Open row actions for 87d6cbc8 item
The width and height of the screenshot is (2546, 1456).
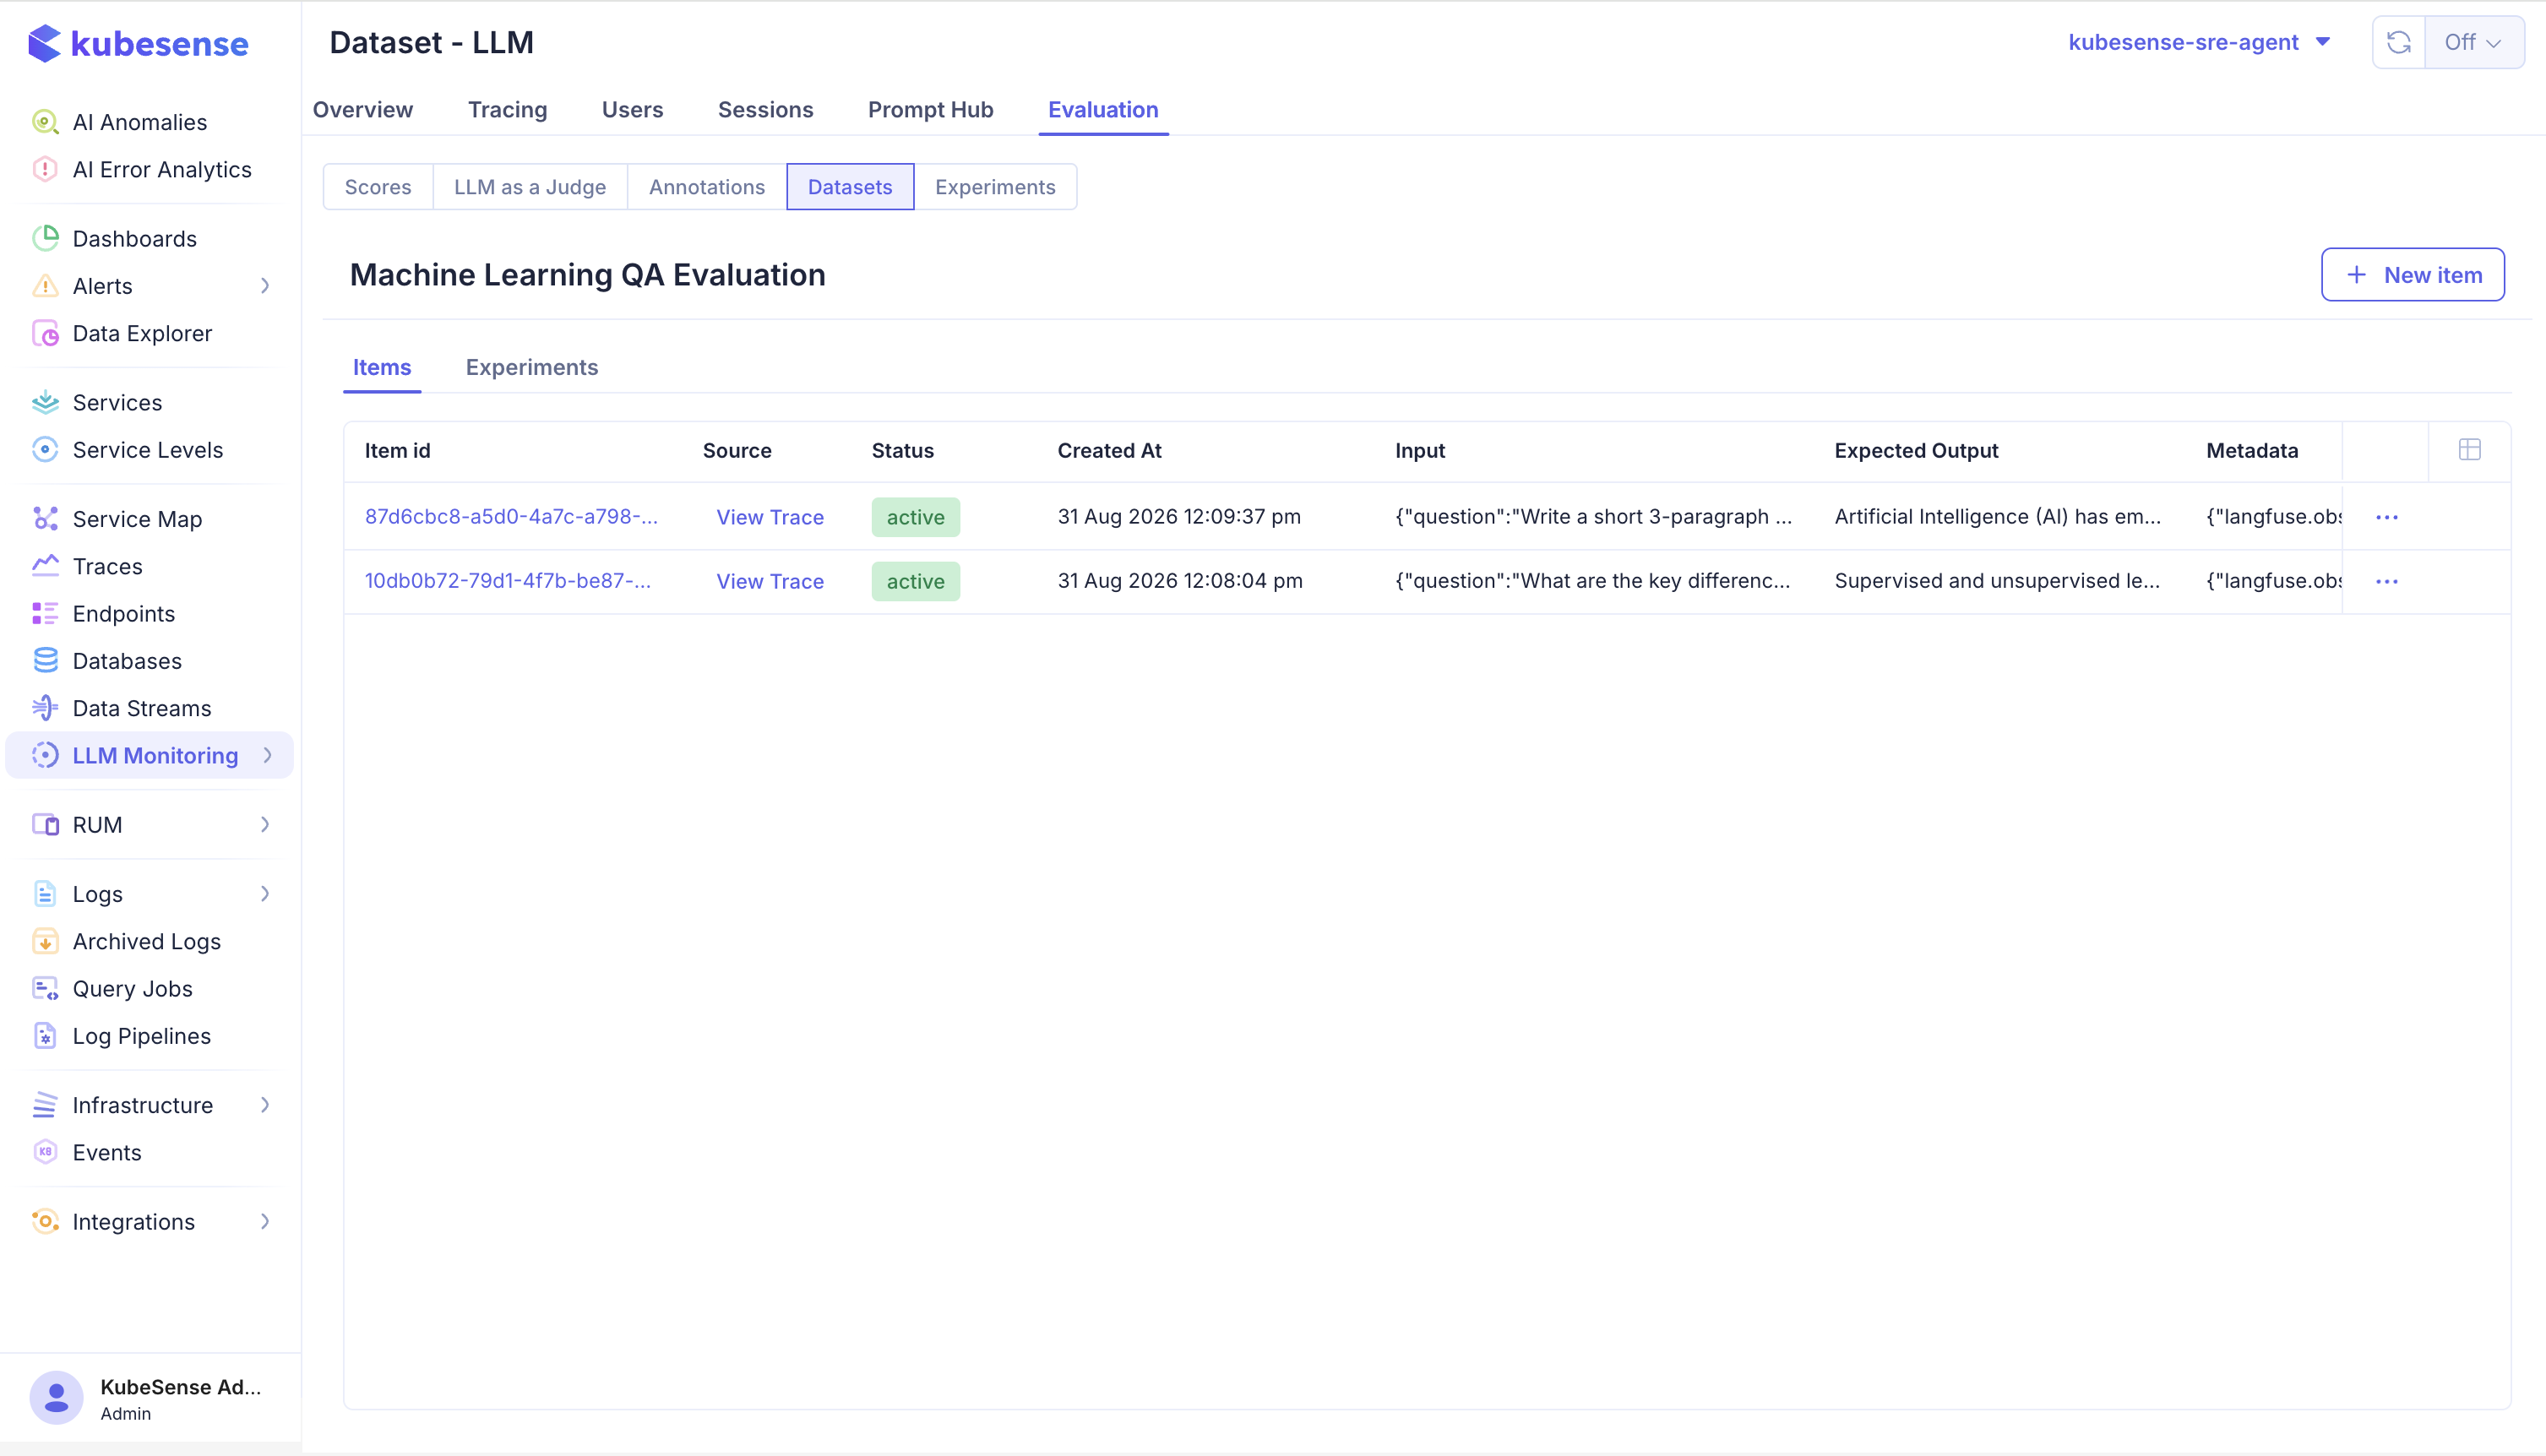point(2386,517)
